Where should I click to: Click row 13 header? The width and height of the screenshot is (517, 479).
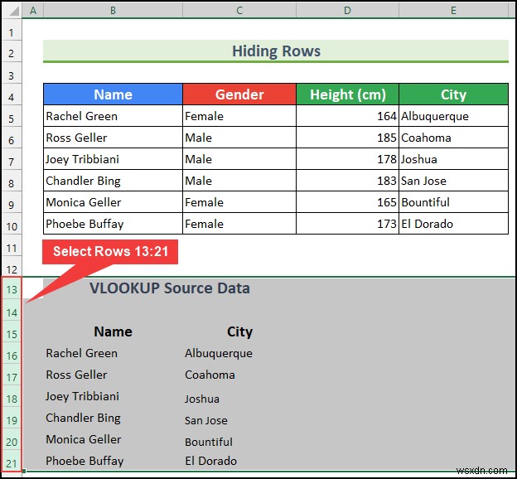(12, 289)
